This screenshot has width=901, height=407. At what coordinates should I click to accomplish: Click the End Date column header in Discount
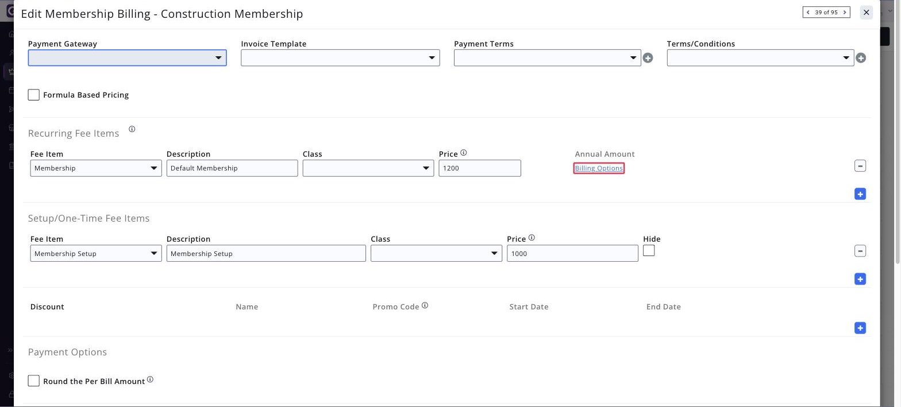tap(663, 307)
